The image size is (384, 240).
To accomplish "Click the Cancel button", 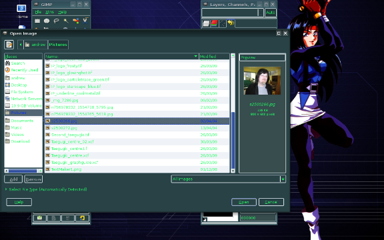I will 271,202.
